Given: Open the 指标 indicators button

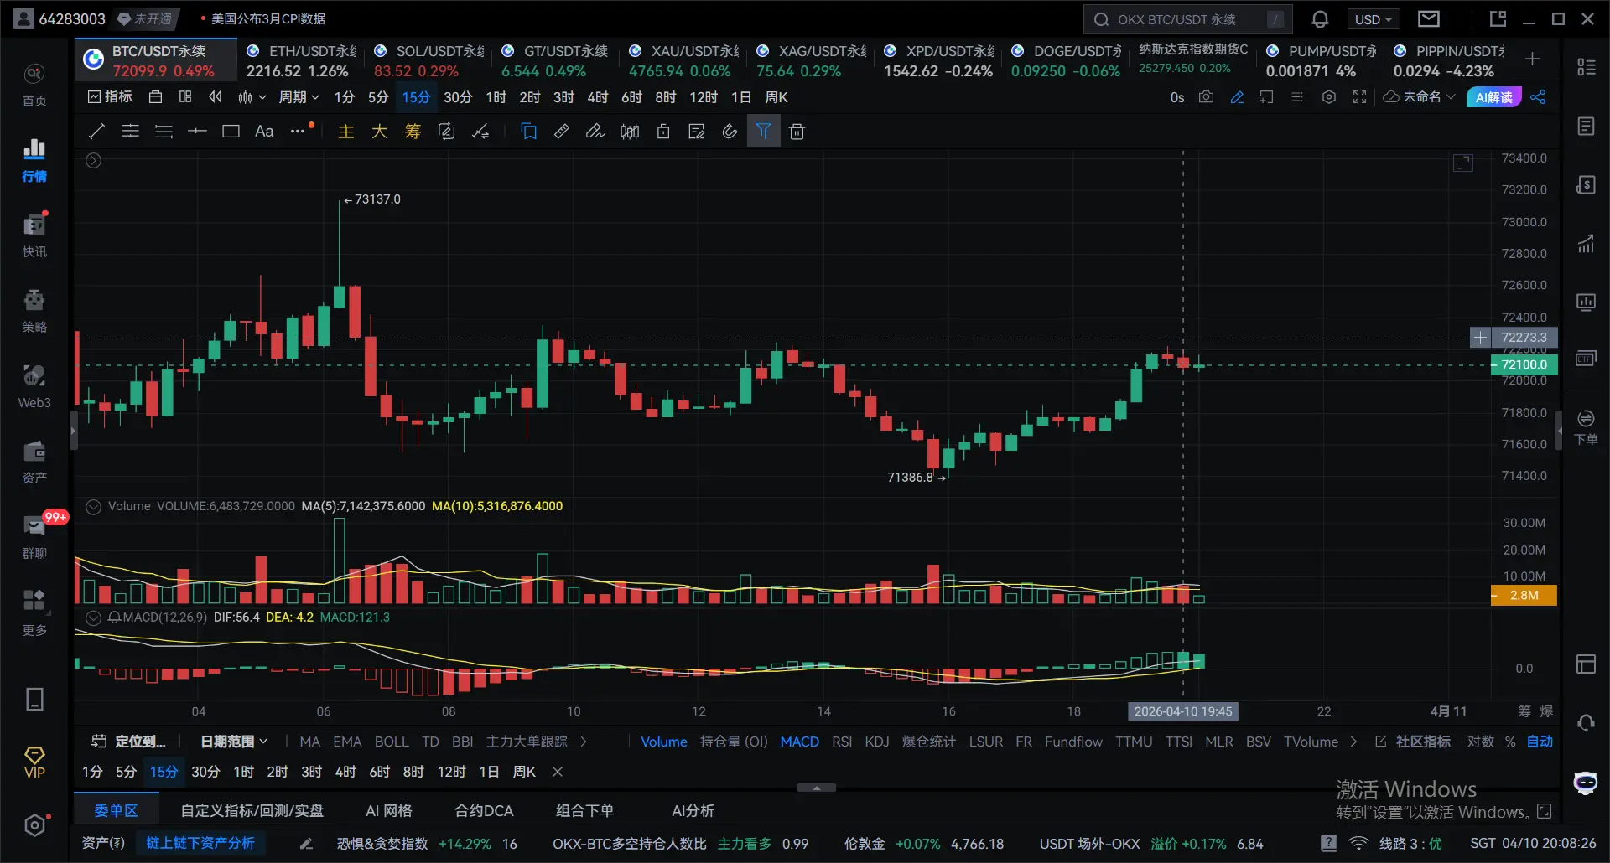Looking at the screenshot, I should 111,97.
